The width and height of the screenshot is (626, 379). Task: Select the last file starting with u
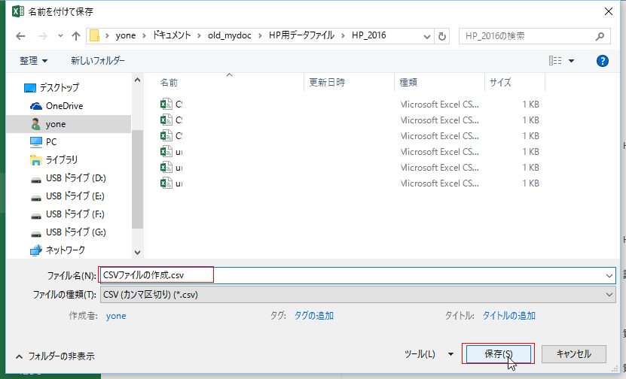point(172,183)
